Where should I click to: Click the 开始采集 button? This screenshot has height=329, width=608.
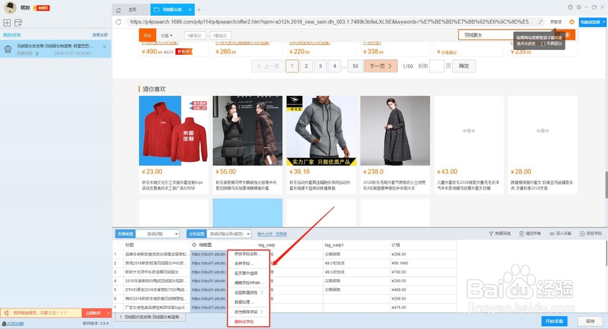(554, 321)
